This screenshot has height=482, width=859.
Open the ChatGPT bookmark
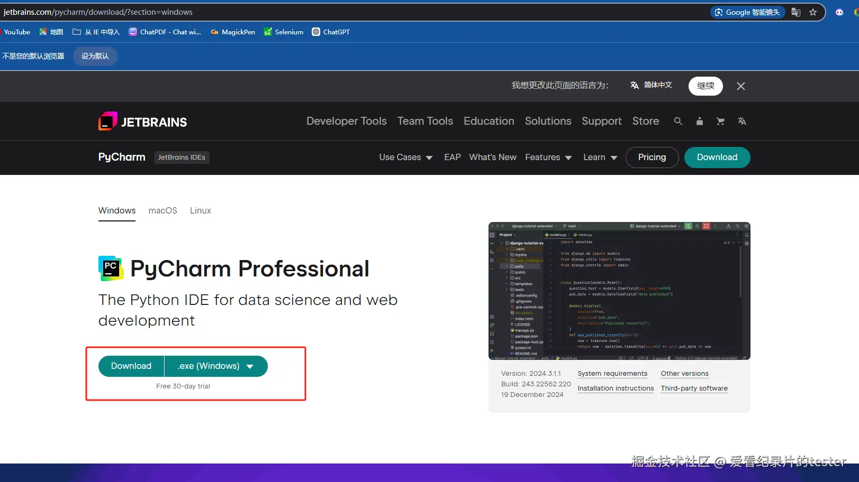(331, 32)
